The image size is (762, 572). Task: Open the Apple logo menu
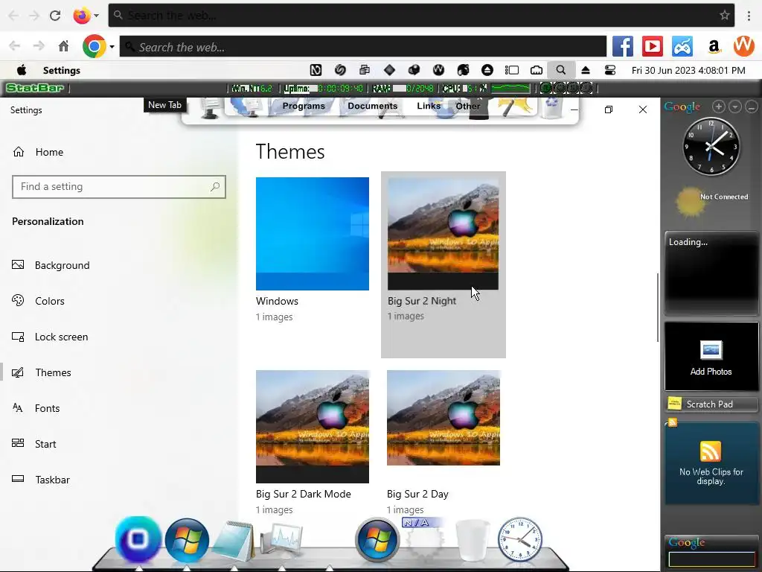[x=22, y=70]
